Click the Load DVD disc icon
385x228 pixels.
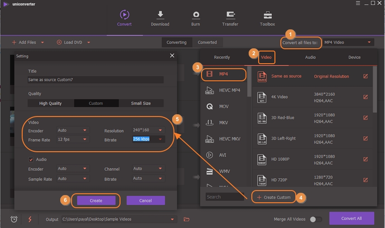point(59,42)
